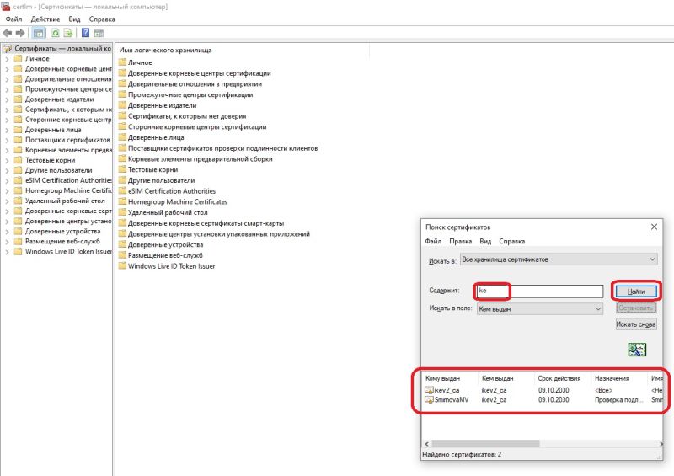Click the Back arrow in certlm toolbar
The image size is (674, 476).
coord(8,33)
